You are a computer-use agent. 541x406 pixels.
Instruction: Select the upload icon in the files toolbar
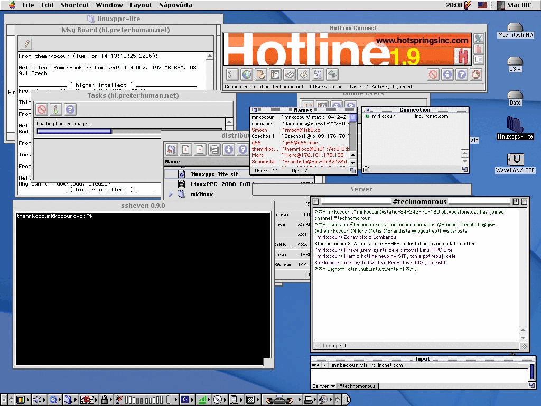click(x=199, y=150)
